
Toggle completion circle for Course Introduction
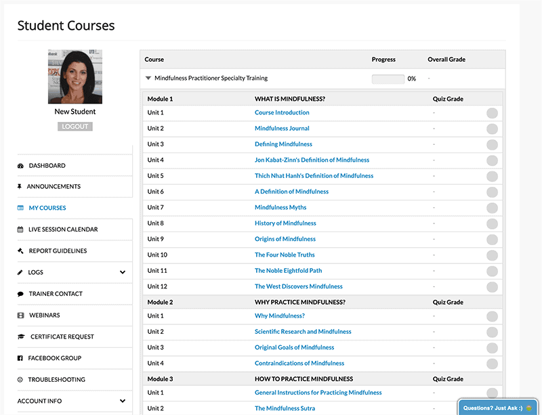[492, 113]
